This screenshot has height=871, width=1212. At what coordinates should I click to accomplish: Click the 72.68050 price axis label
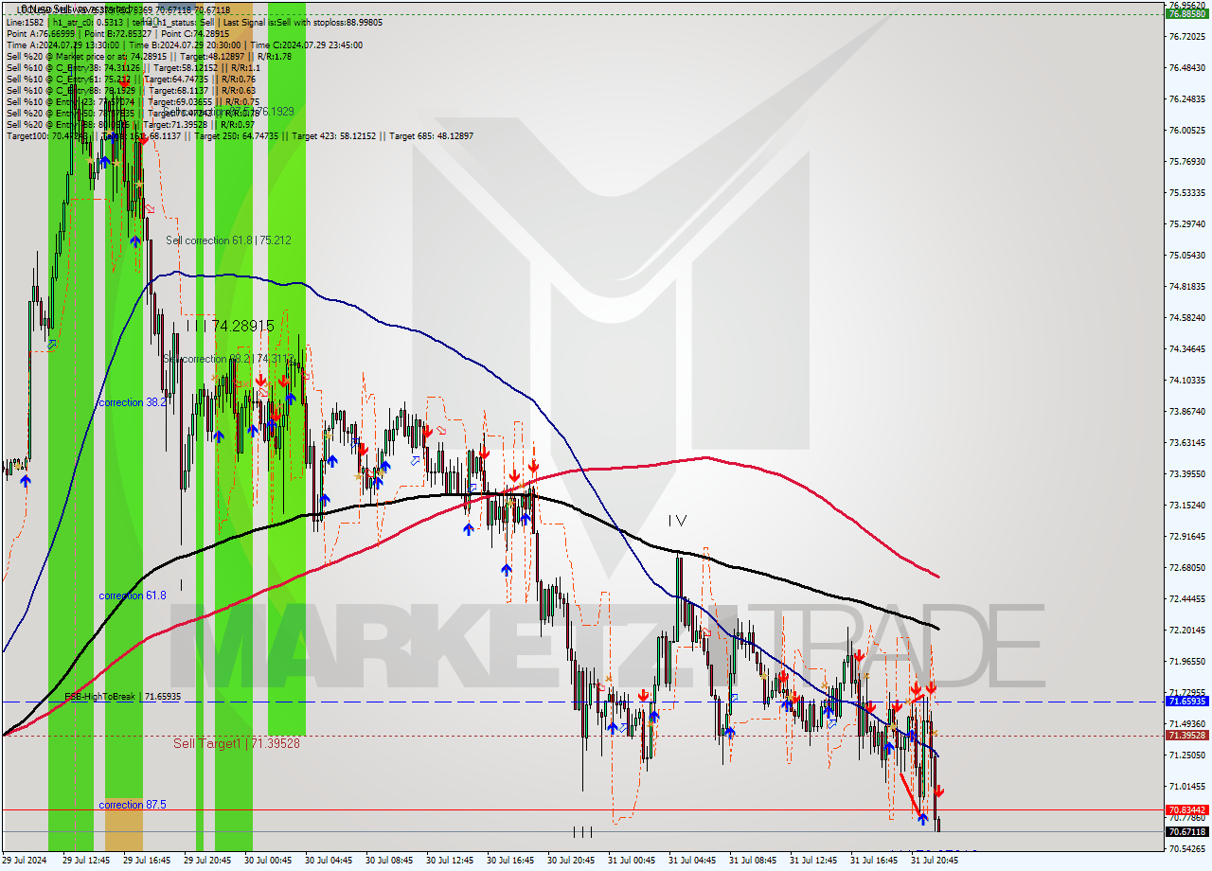1187,568
